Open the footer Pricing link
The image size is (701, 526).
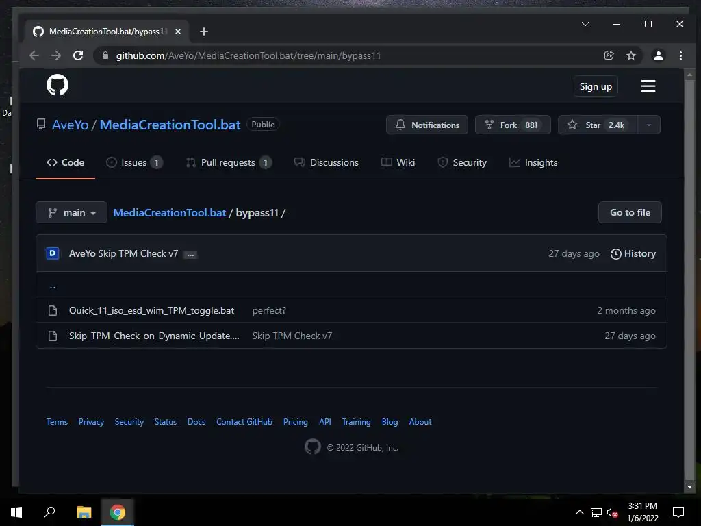296,421
